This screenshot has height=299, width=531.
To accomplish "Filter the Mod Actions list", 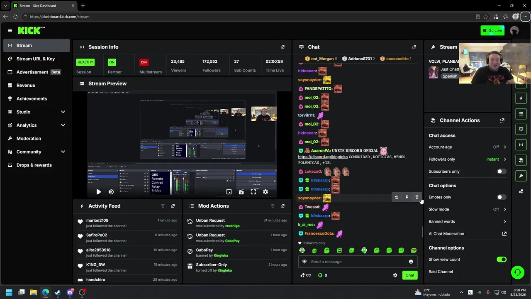I will click(x=273, y=206).
